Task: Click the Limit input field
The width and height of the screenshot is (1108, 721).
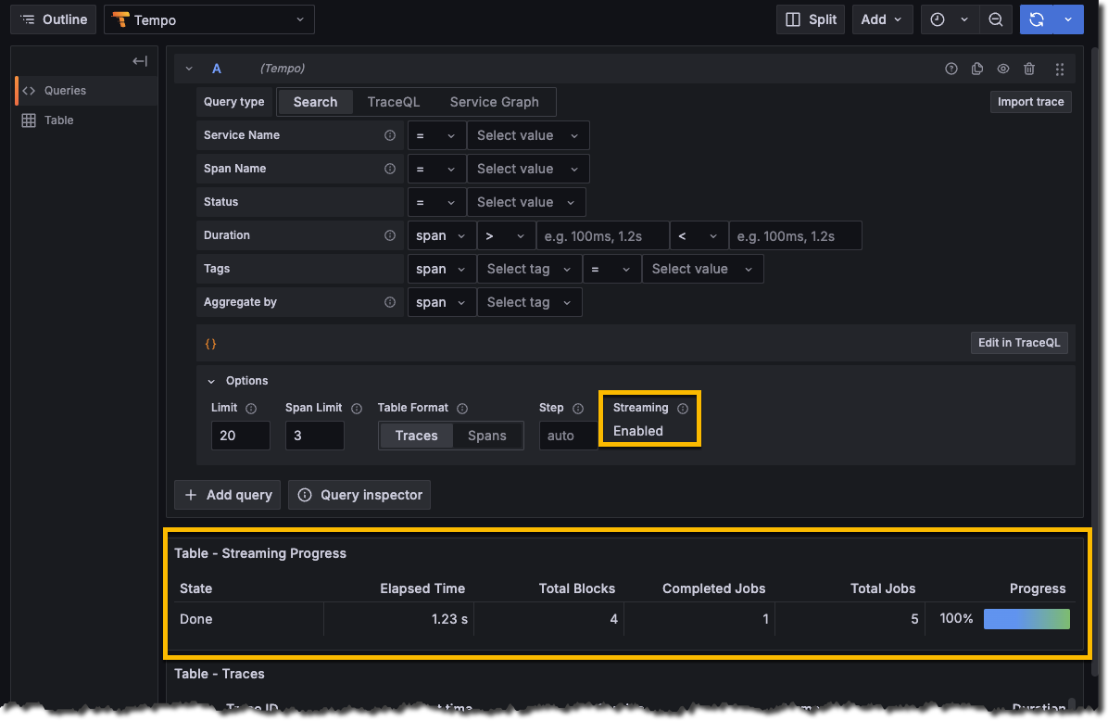Action: point(240,435)
